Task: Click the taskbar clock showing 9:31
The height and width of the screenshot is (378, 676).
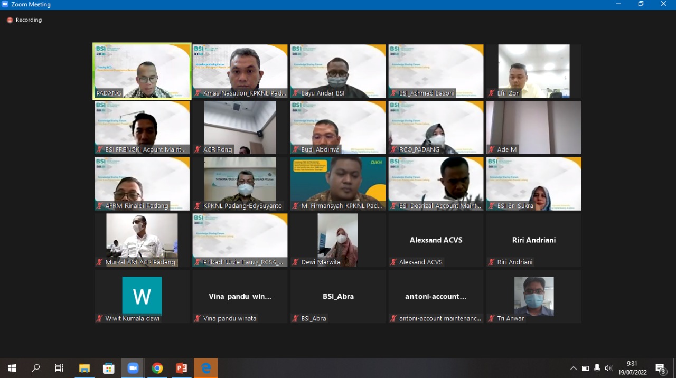Action: point(632,368)
